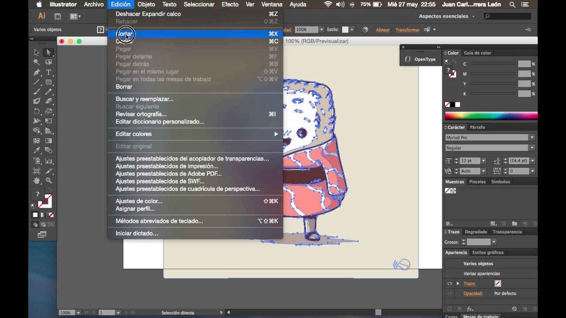Select the Artboard tool
Image resolution: width=566 pixels, height=318 pixels.
37,171
